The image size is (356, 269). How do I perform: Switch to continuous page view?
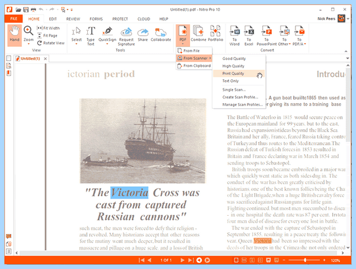click(244, 260)
